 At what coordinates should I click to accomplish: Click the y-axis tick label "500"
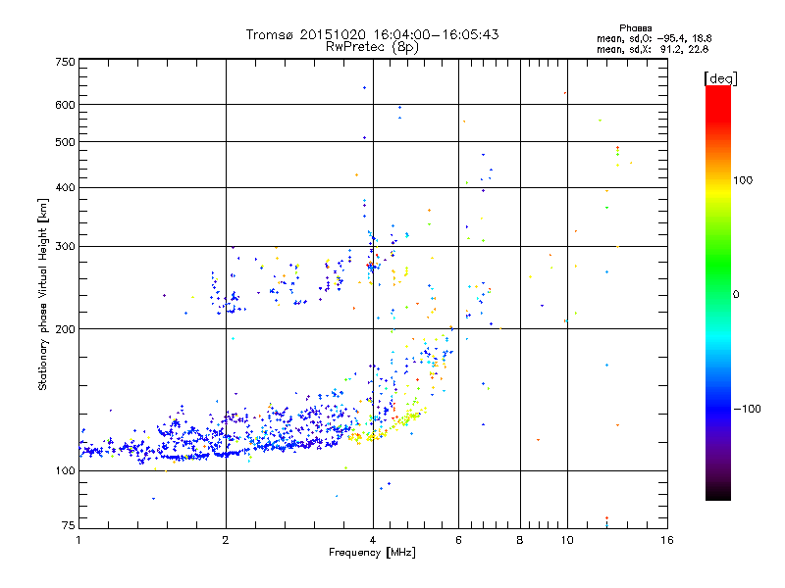[66, 142]
